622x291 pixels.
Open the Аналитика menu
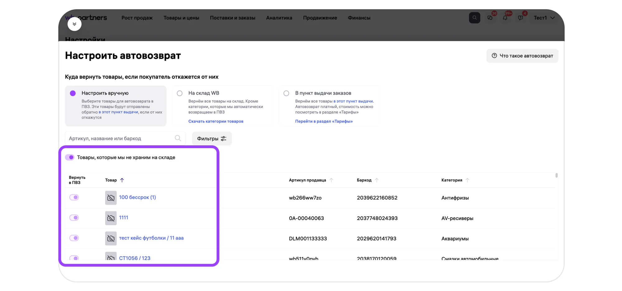click(279, 18)
